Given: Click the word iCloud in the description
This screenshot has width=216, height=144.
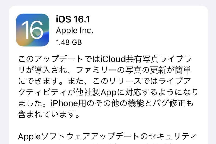Looking at the screenshot, I should [x=113, y=59].
